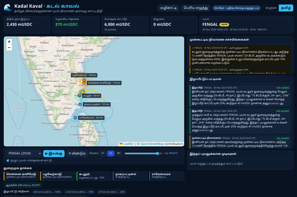Select the Rameswaram blue port marker
The image size is (297, 197).
point(75,118)
